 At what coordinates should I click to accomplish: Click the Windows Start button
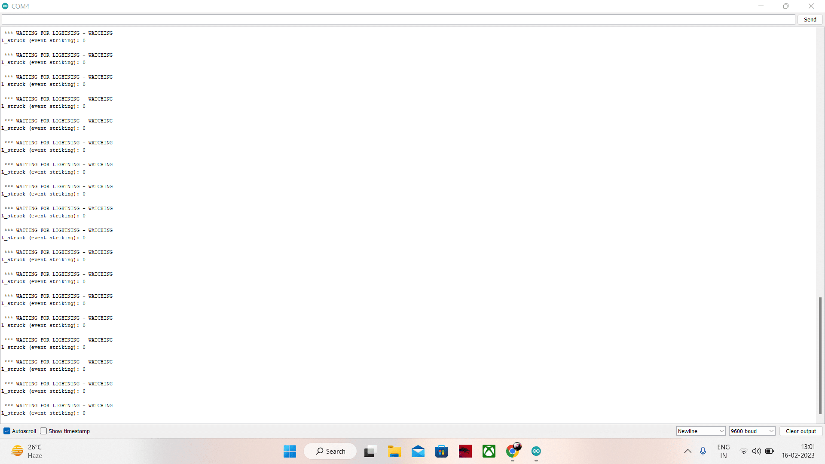290,451
